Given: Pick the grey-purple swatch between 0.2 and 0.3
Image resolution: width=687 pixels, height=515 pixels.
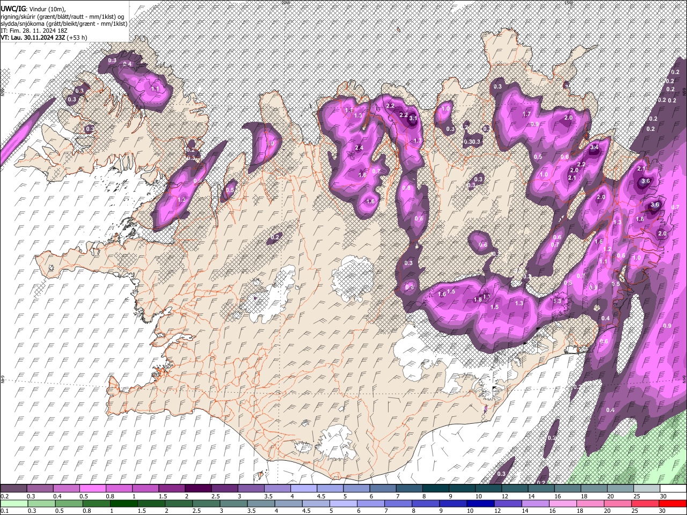Looking at the screenshot, I should coord(13,489).
